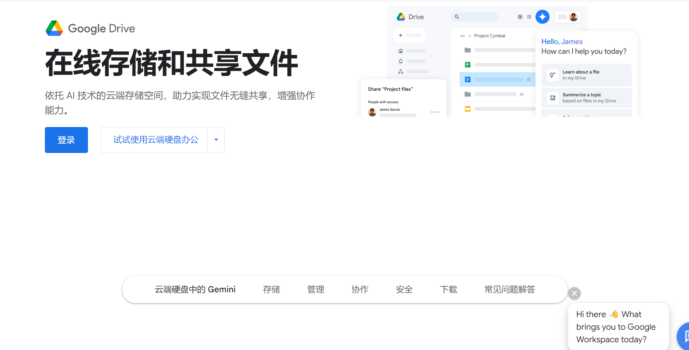This screenshot has width=689, height=350.
Task: Switch to the 安全 section tab
Action: pos(404,289)
